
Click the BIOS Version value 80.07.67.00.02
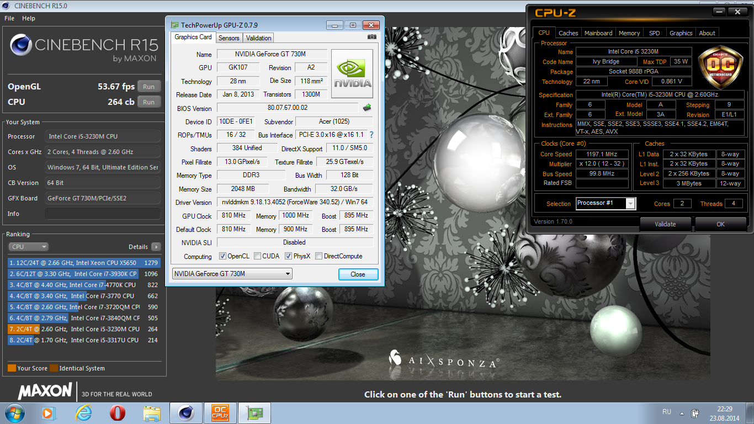pyautogui.click(x=287, y=108)
